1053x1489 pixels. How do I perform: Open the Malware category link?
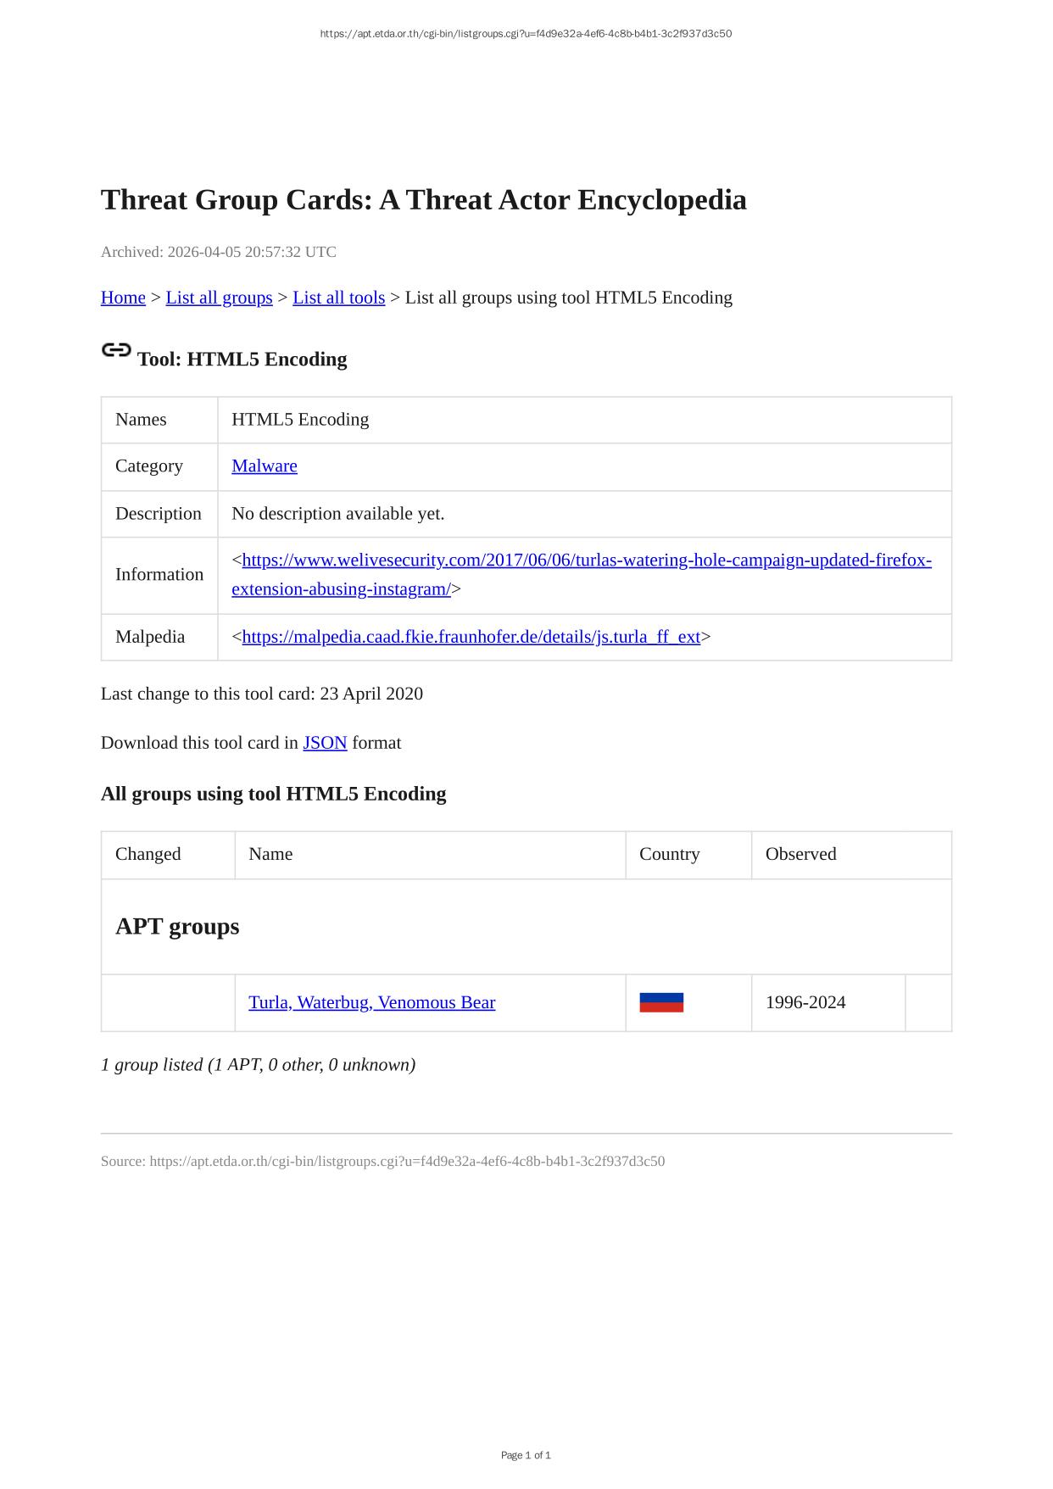click(x=265, y=466)
